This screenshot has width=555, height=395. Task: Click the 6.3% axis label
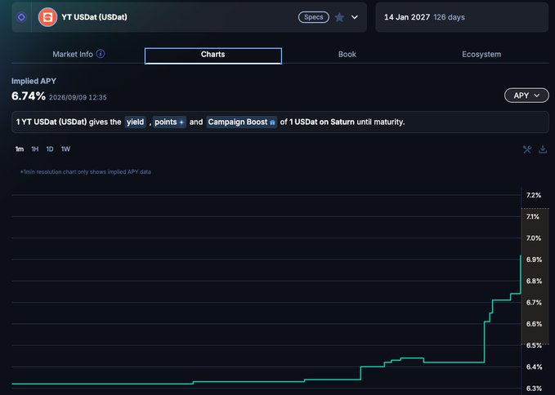[x=534, y=388]
